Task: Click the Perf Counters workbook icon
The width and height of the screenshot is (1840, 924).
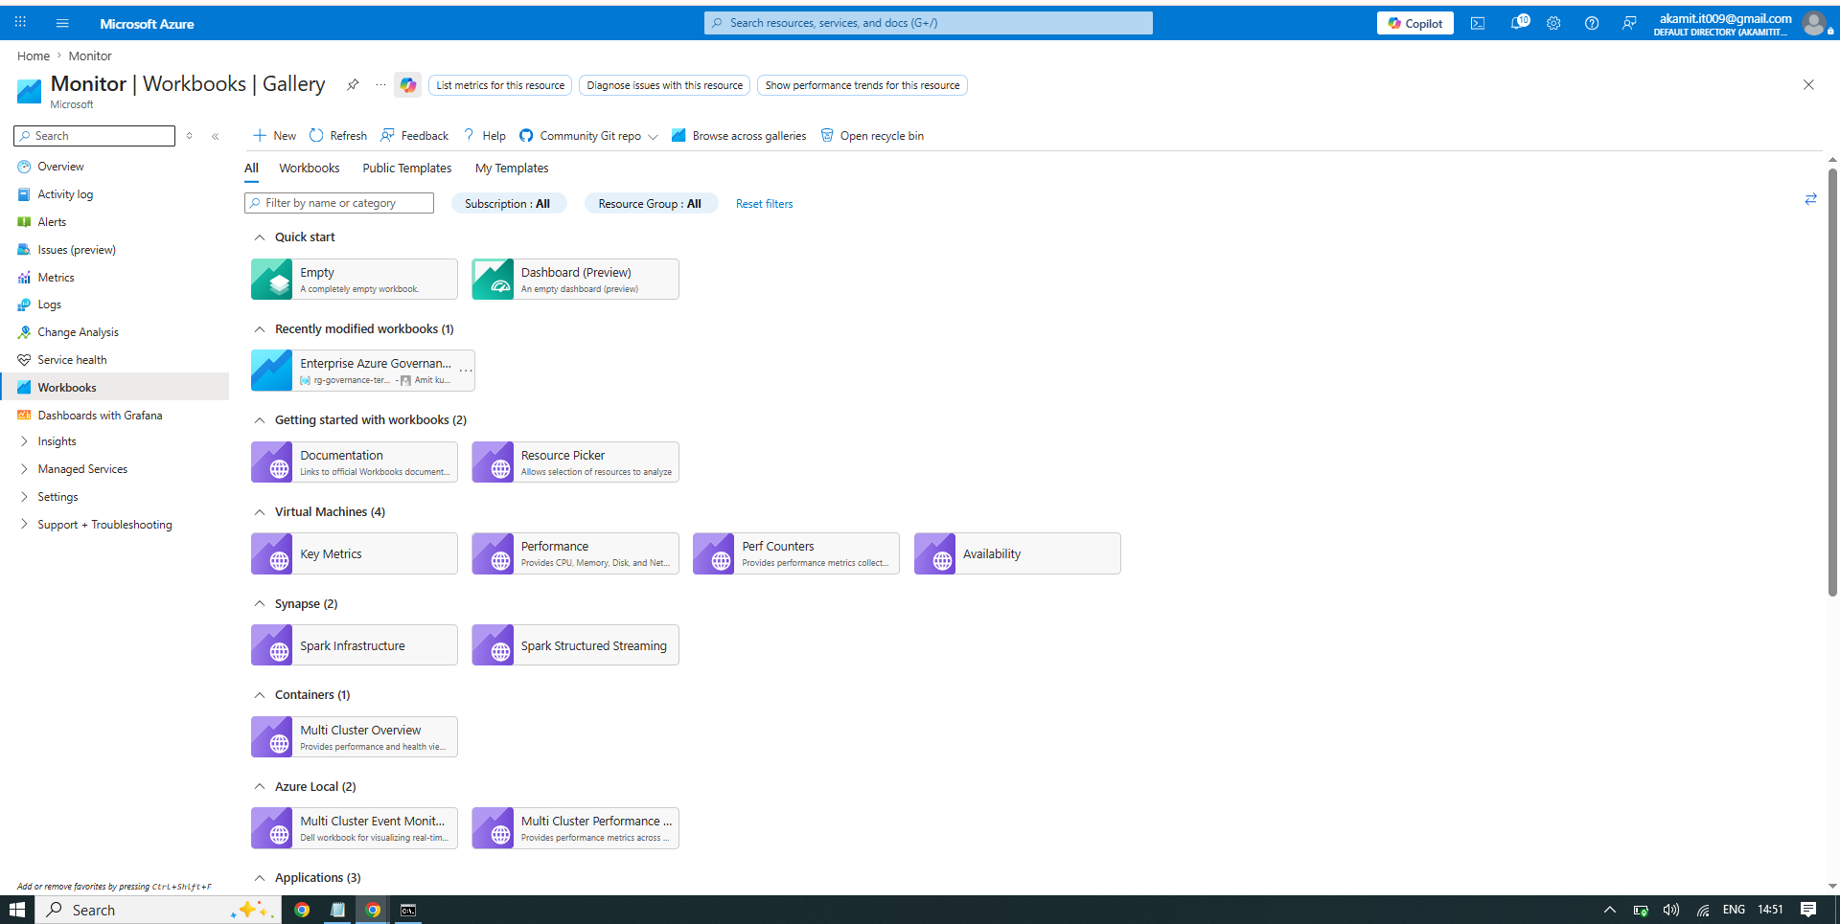Action: point(714,553)
